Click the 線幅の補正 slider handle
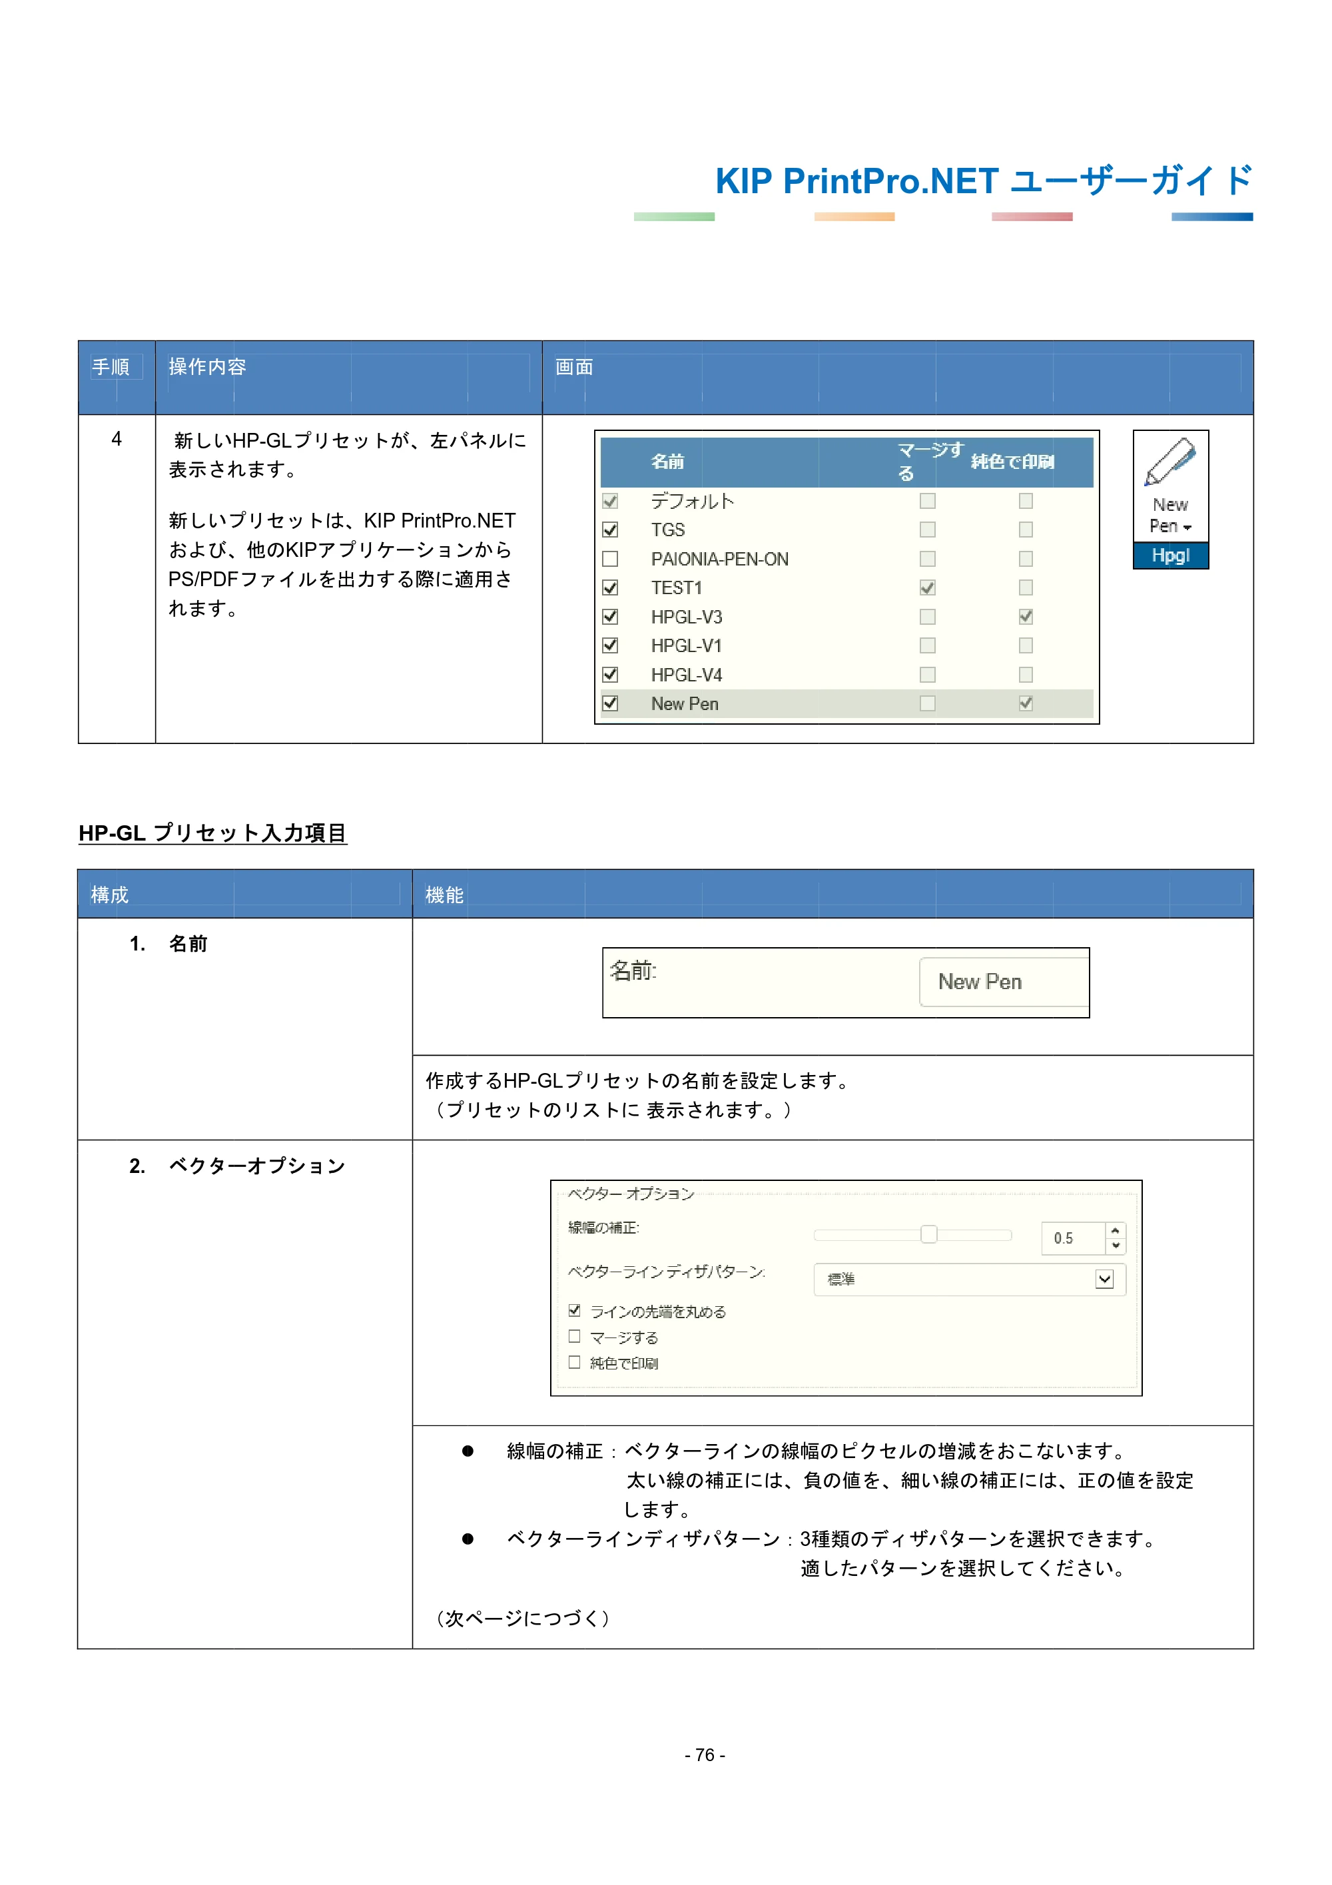The image size is (1332, 1885). [x=928, y=1235]
